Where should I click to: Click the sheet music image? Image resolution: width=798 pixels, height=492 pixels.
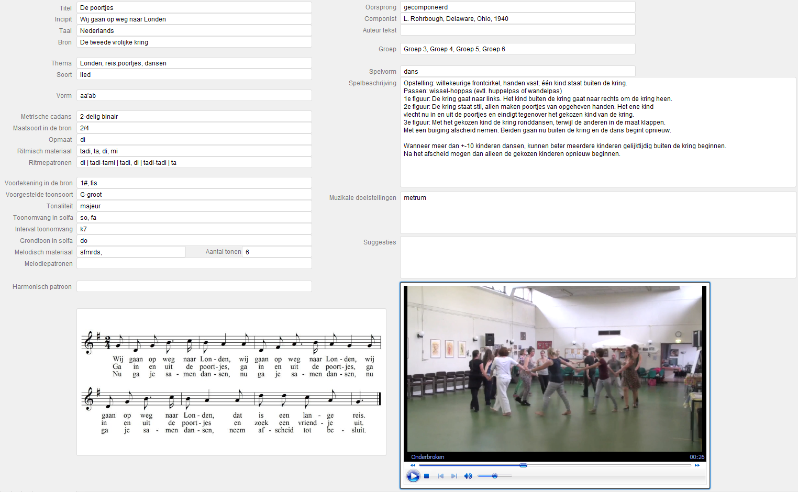tap(231, 382)
